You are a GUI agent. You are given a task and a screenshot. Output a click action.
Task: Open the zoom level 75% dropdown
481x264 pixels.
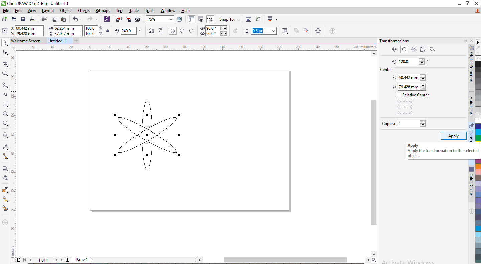pyautogui.click(x=171, y=19)
